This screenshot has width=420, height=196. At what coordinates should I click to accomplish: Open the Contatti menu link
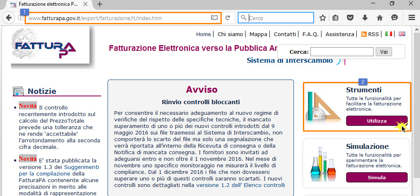coord(285,34)
